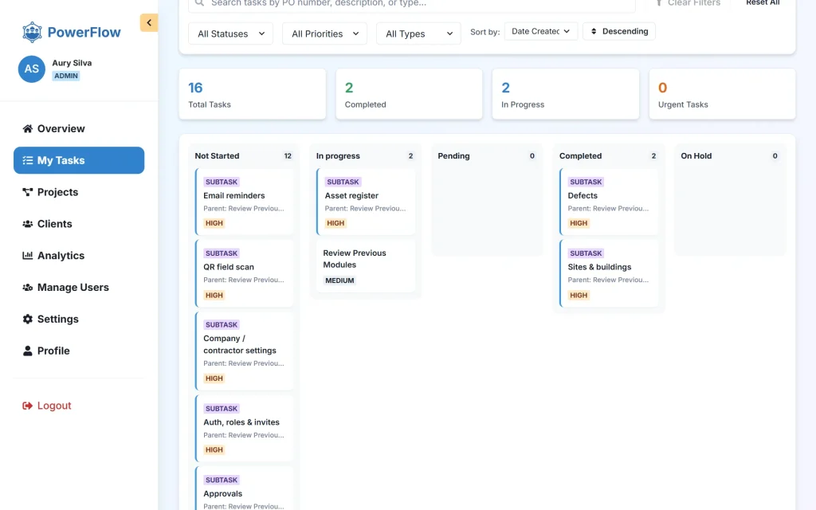This screenshot has width=816, height=510.
Task: Click the Not Started count badge 12
Action: pyautogui.click(x=288, y=155)
